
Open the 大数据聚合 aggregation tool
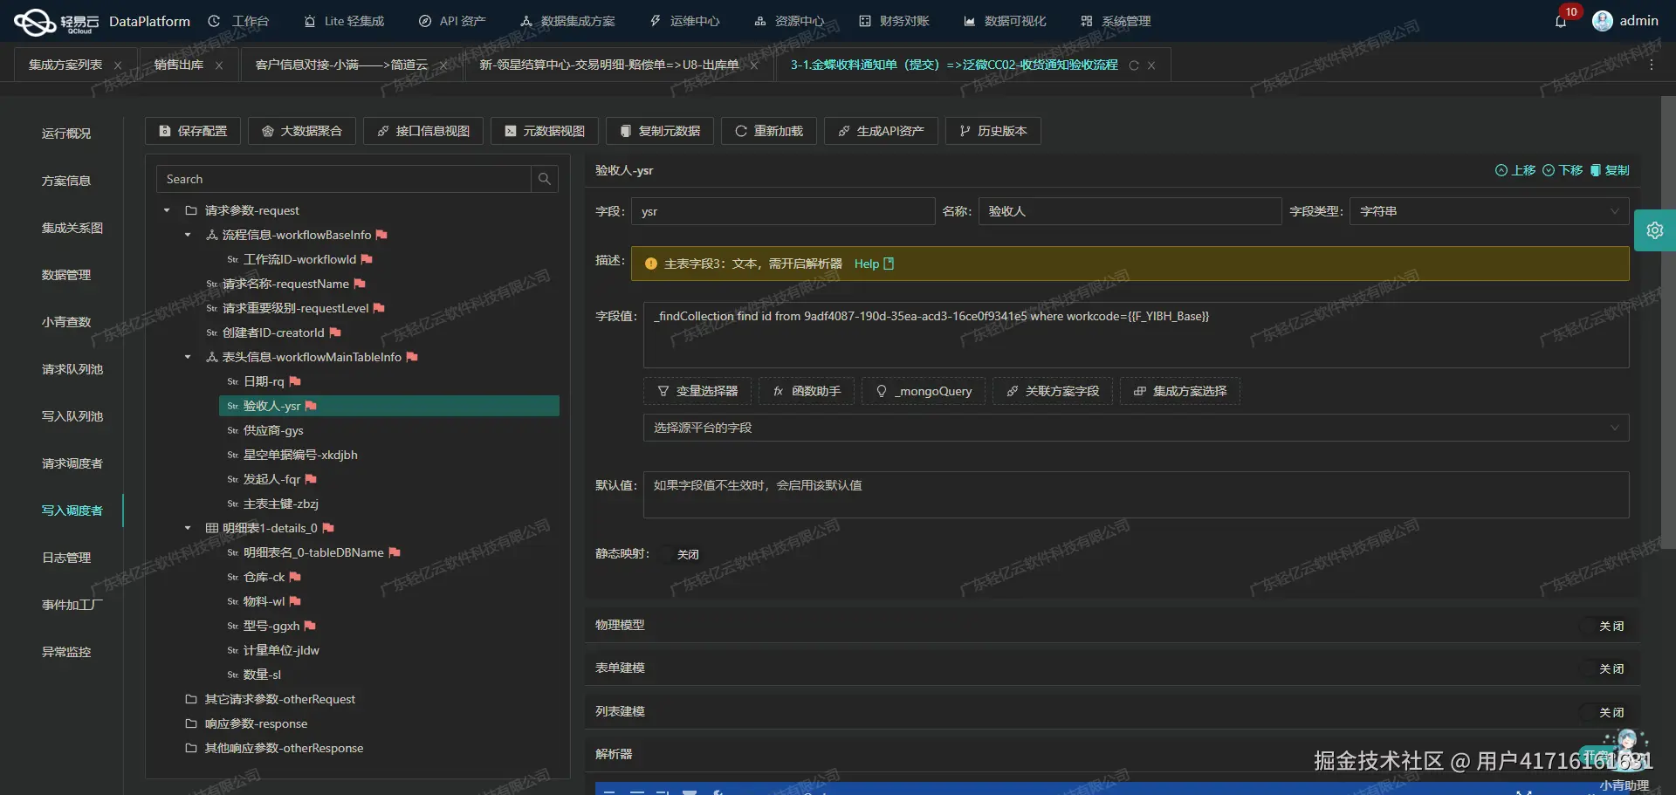click(301, 131)
